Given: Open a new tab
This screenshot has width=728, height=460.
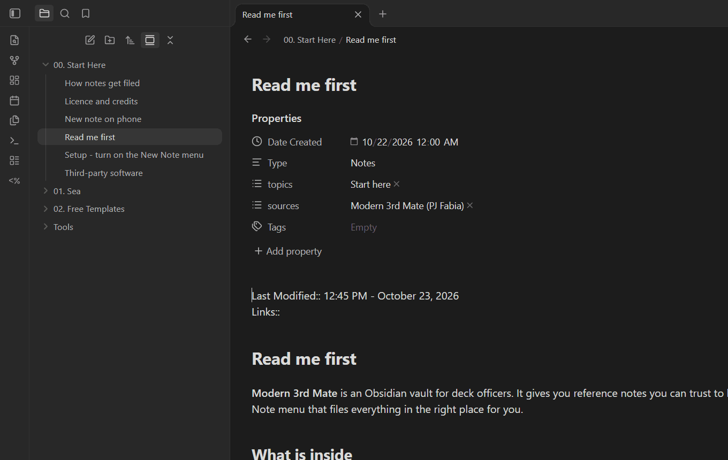Looking at the screenshot, I should 383,14.
